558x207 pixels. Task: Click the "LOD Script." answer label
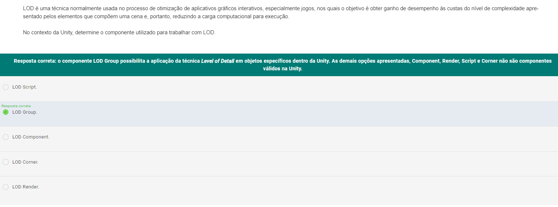point(24,87)
